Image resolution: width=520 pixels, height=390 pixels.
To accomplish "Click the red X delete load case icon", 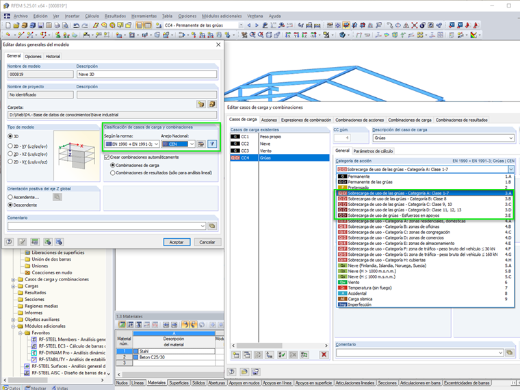I will 324,354.
